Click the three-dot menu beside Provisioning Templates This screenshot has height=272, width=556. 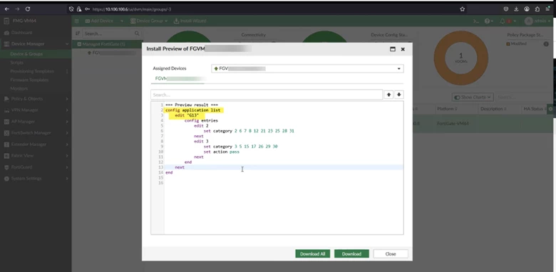tap(68, 71)
